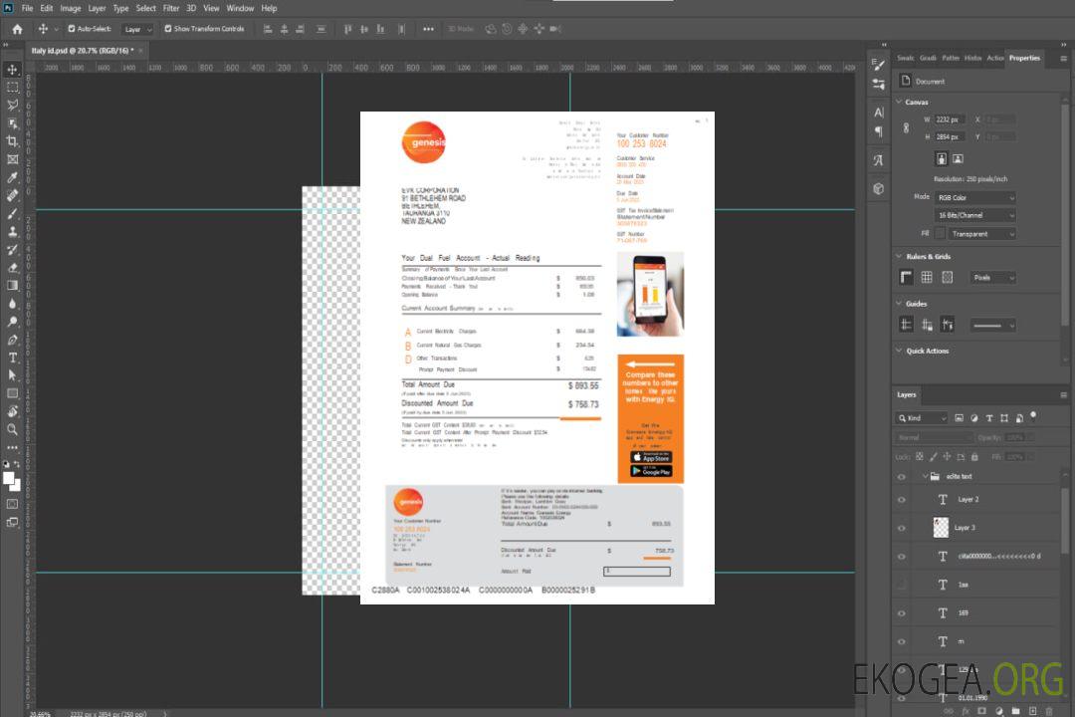Open the RGB Color mode dropdown

click(x=974, y=197)
